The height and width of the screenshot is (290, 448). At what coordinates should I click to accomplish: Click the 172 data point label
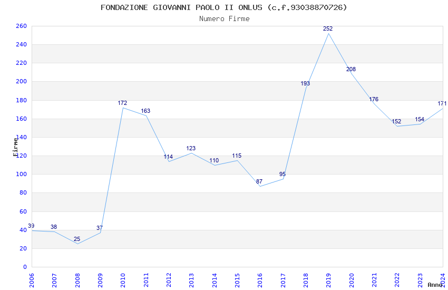coord(122,103)
